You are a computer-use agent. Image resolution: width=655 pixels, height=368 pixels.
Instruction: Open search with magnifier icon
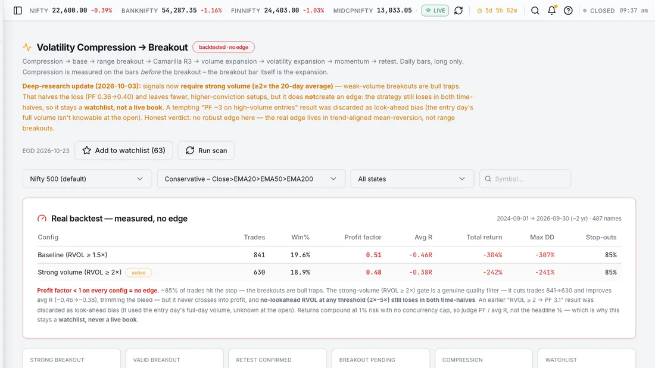(535, 11)
